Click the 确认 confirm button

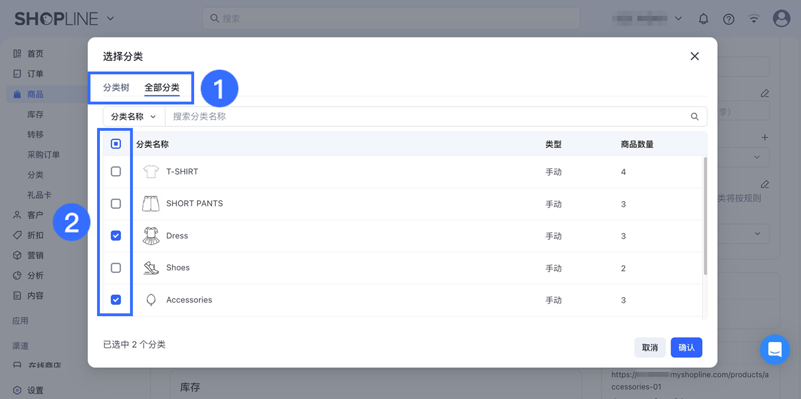[686, 348]
